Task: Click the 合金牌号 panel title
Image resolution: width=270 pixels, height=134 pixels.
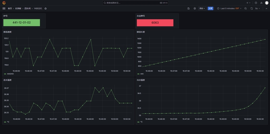Action: [x=141, y=16]
